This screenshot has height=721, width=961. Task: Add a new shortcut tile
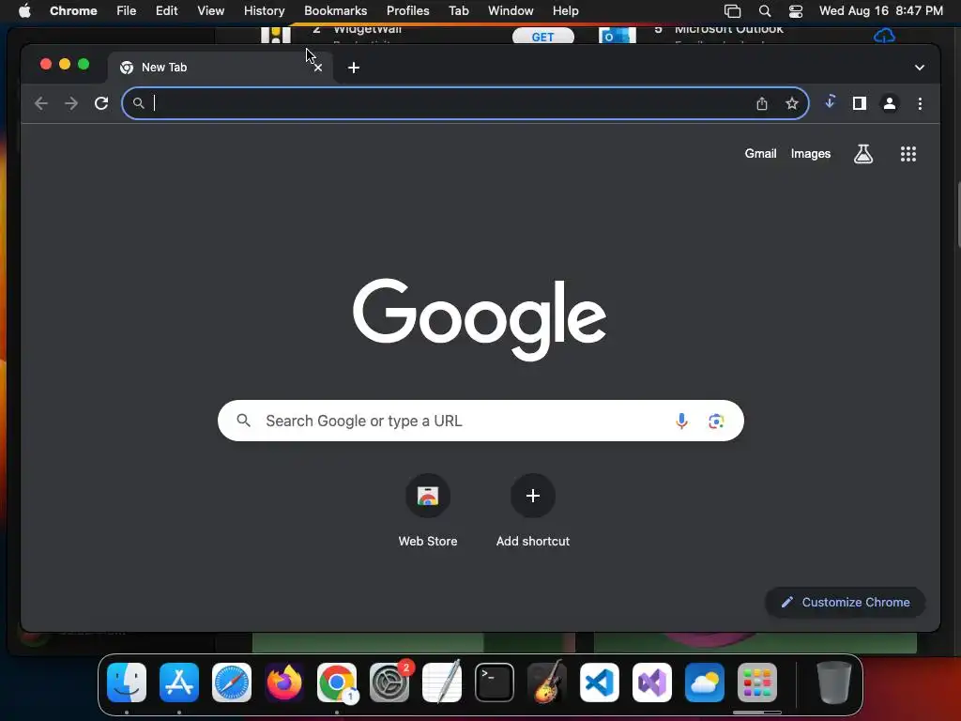pos(533,510)
